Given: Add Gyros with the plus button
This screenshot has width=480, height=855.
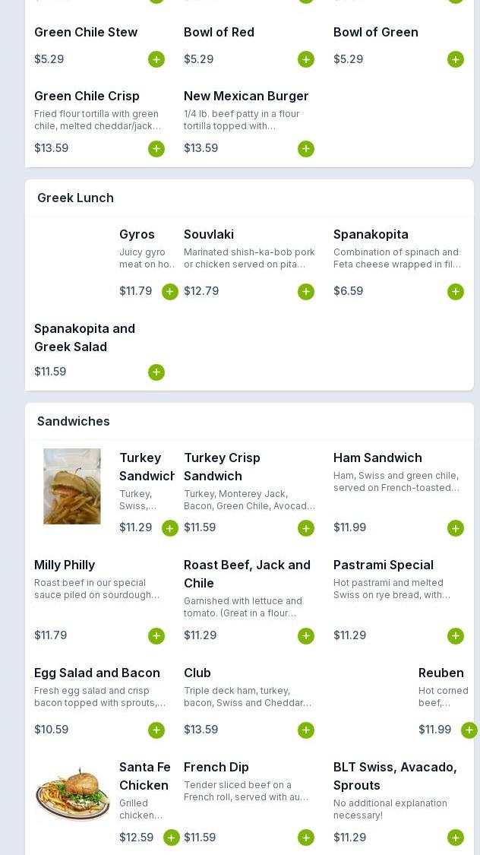Looking at the screenshot, I should [170, 292].
